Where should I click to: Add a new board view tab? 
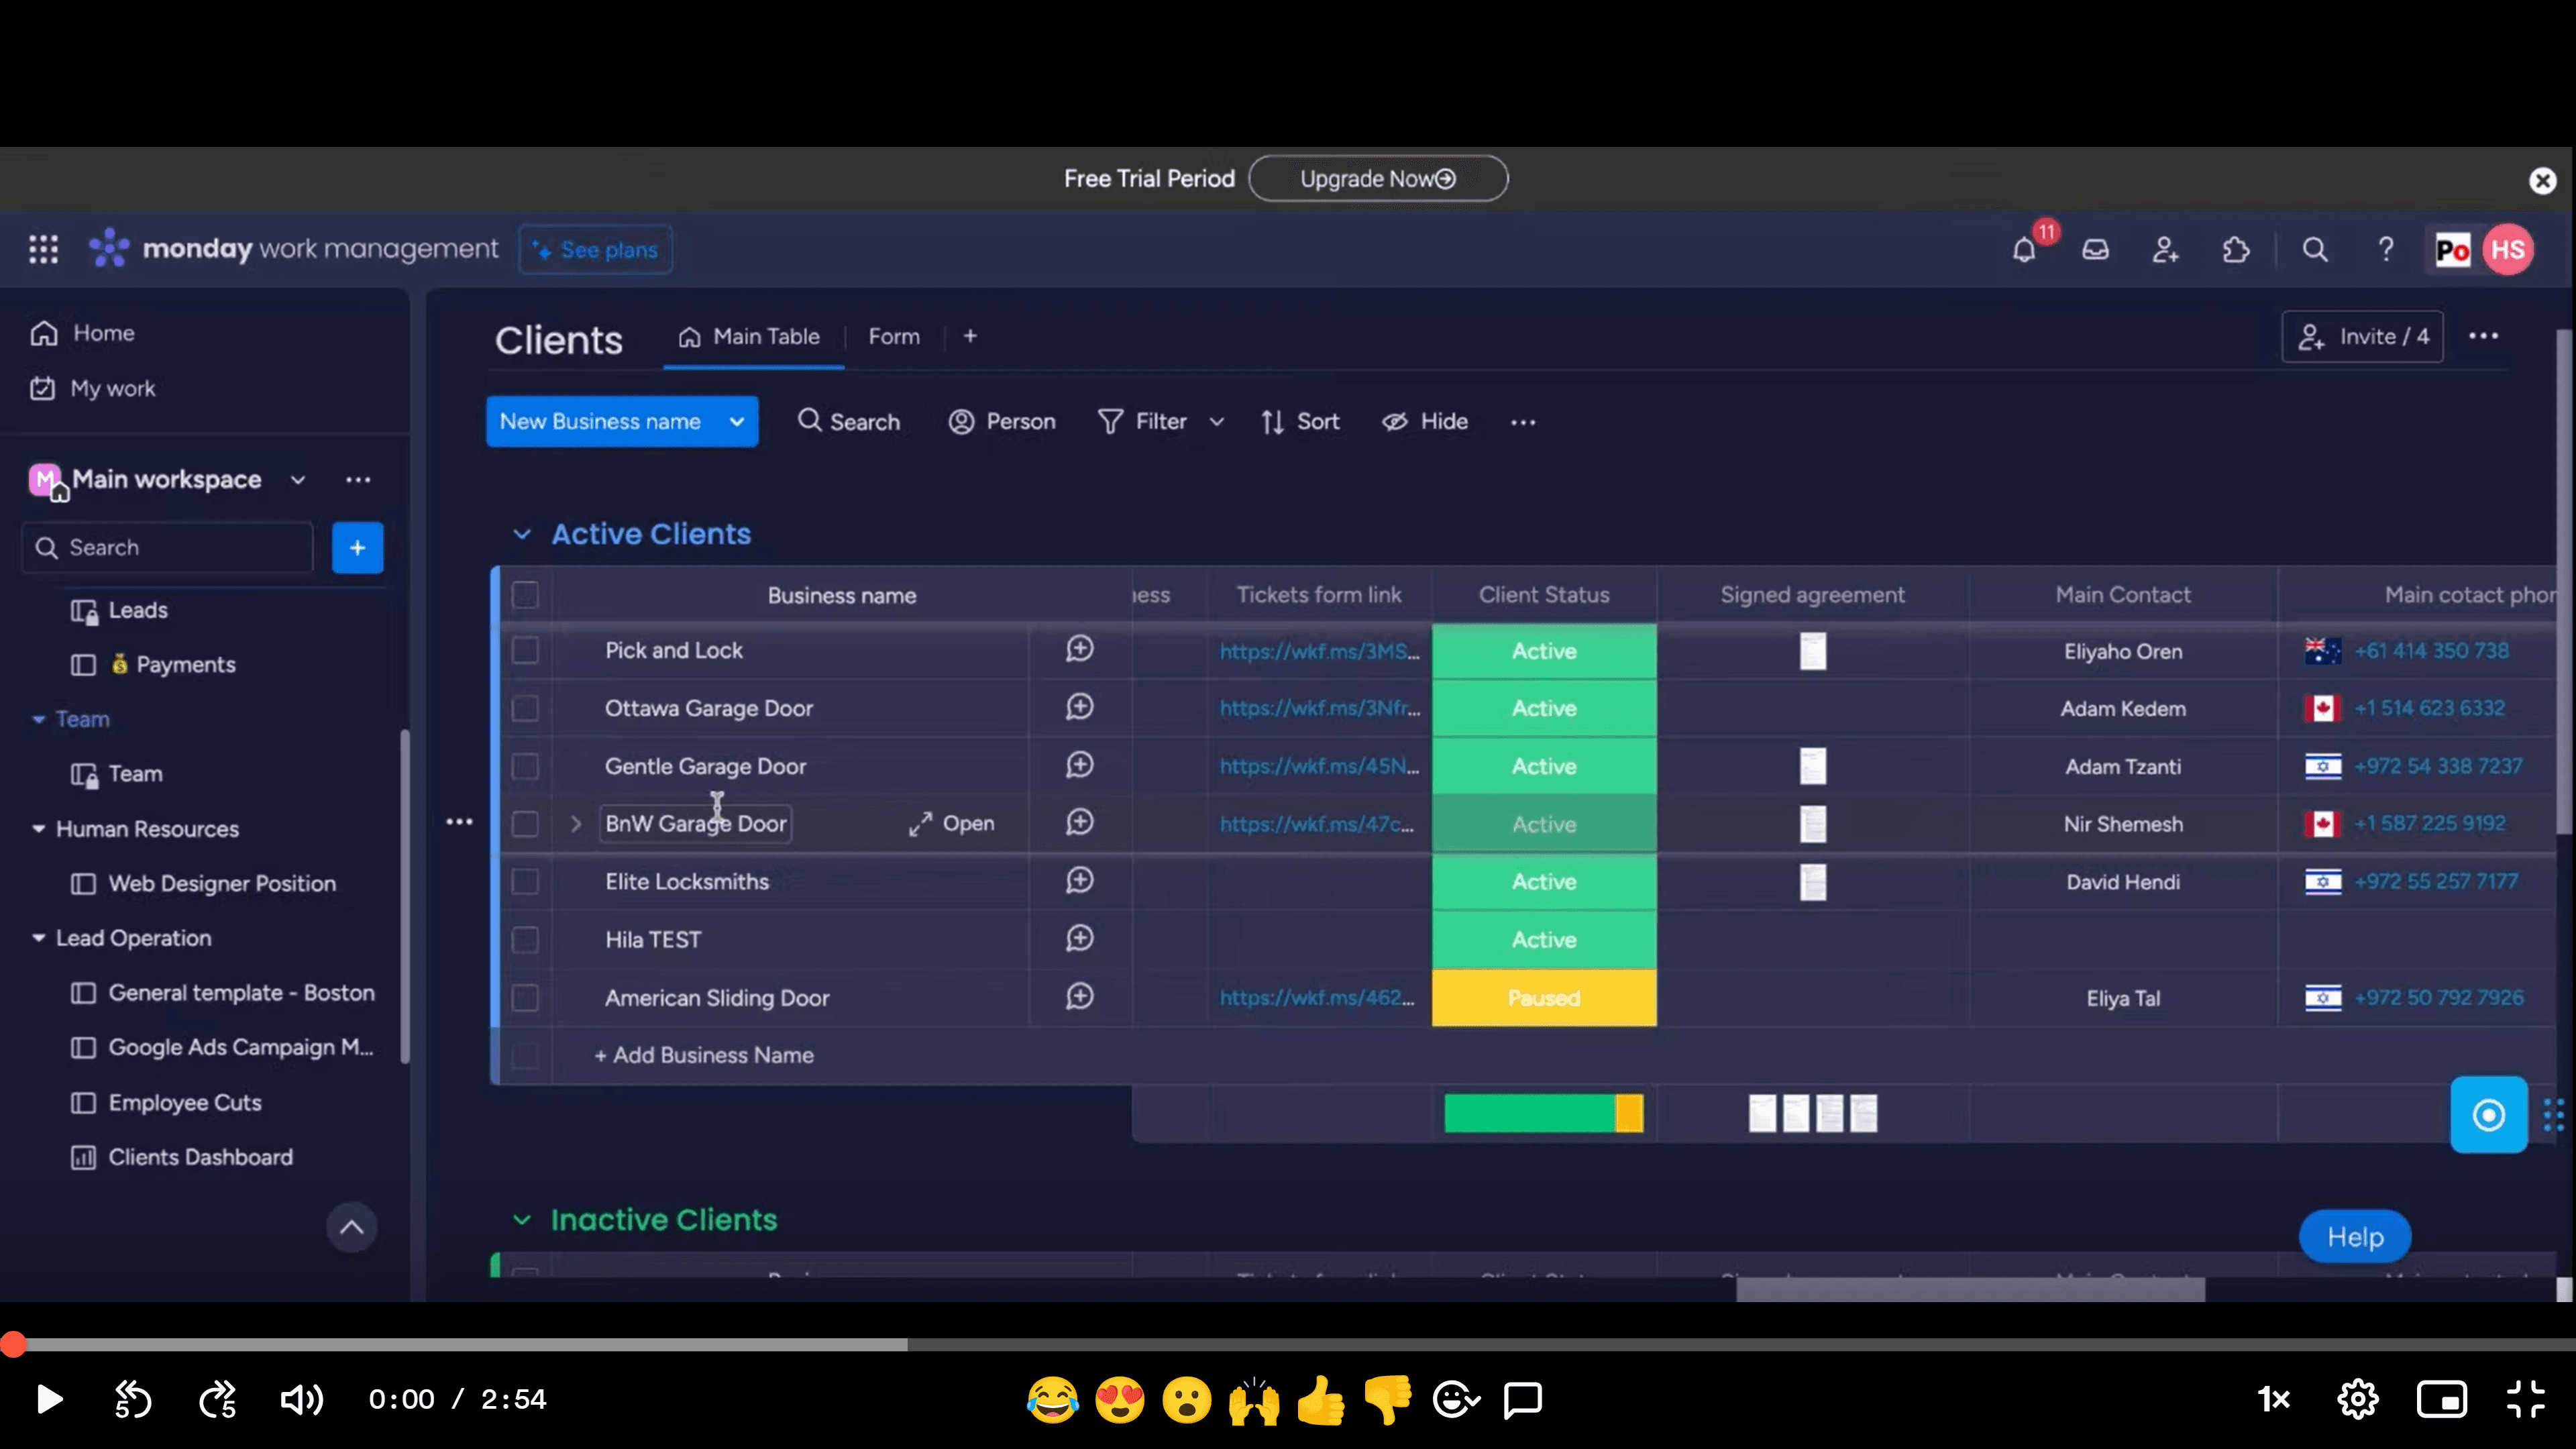(970, 337)
